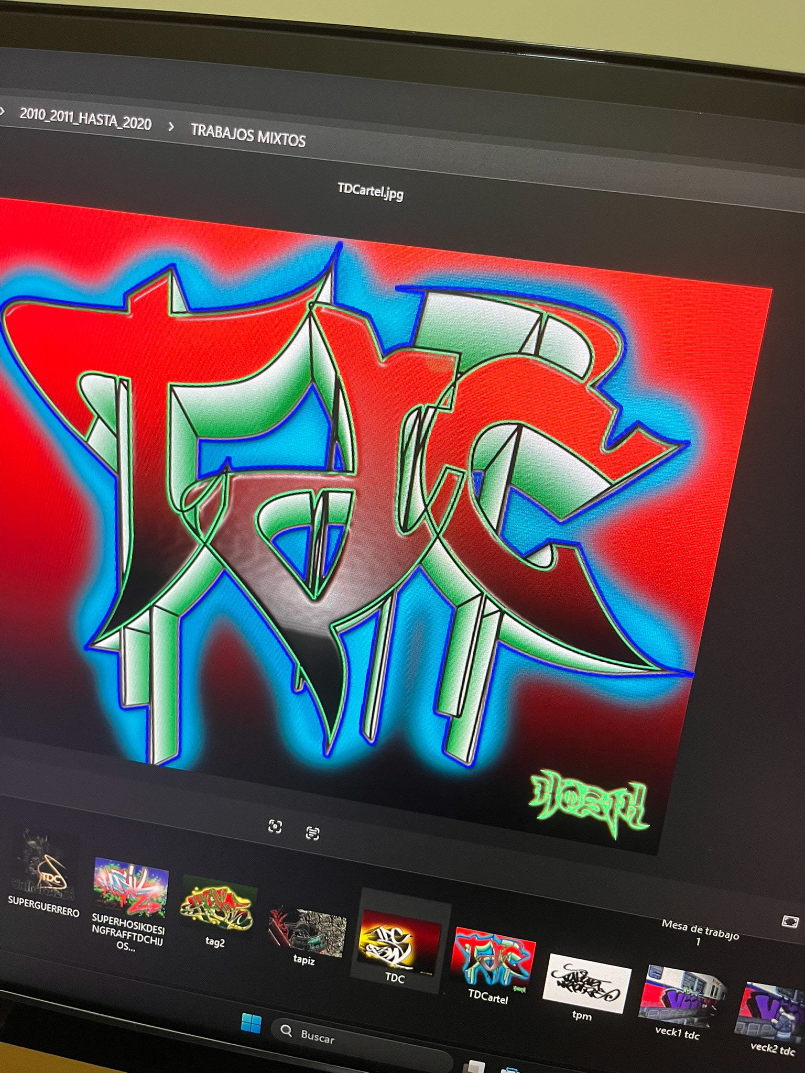The width and height of the screenshot is (805, 1073).
Task: Click the scan text icon below the image
Action: [x=312, y=833]
